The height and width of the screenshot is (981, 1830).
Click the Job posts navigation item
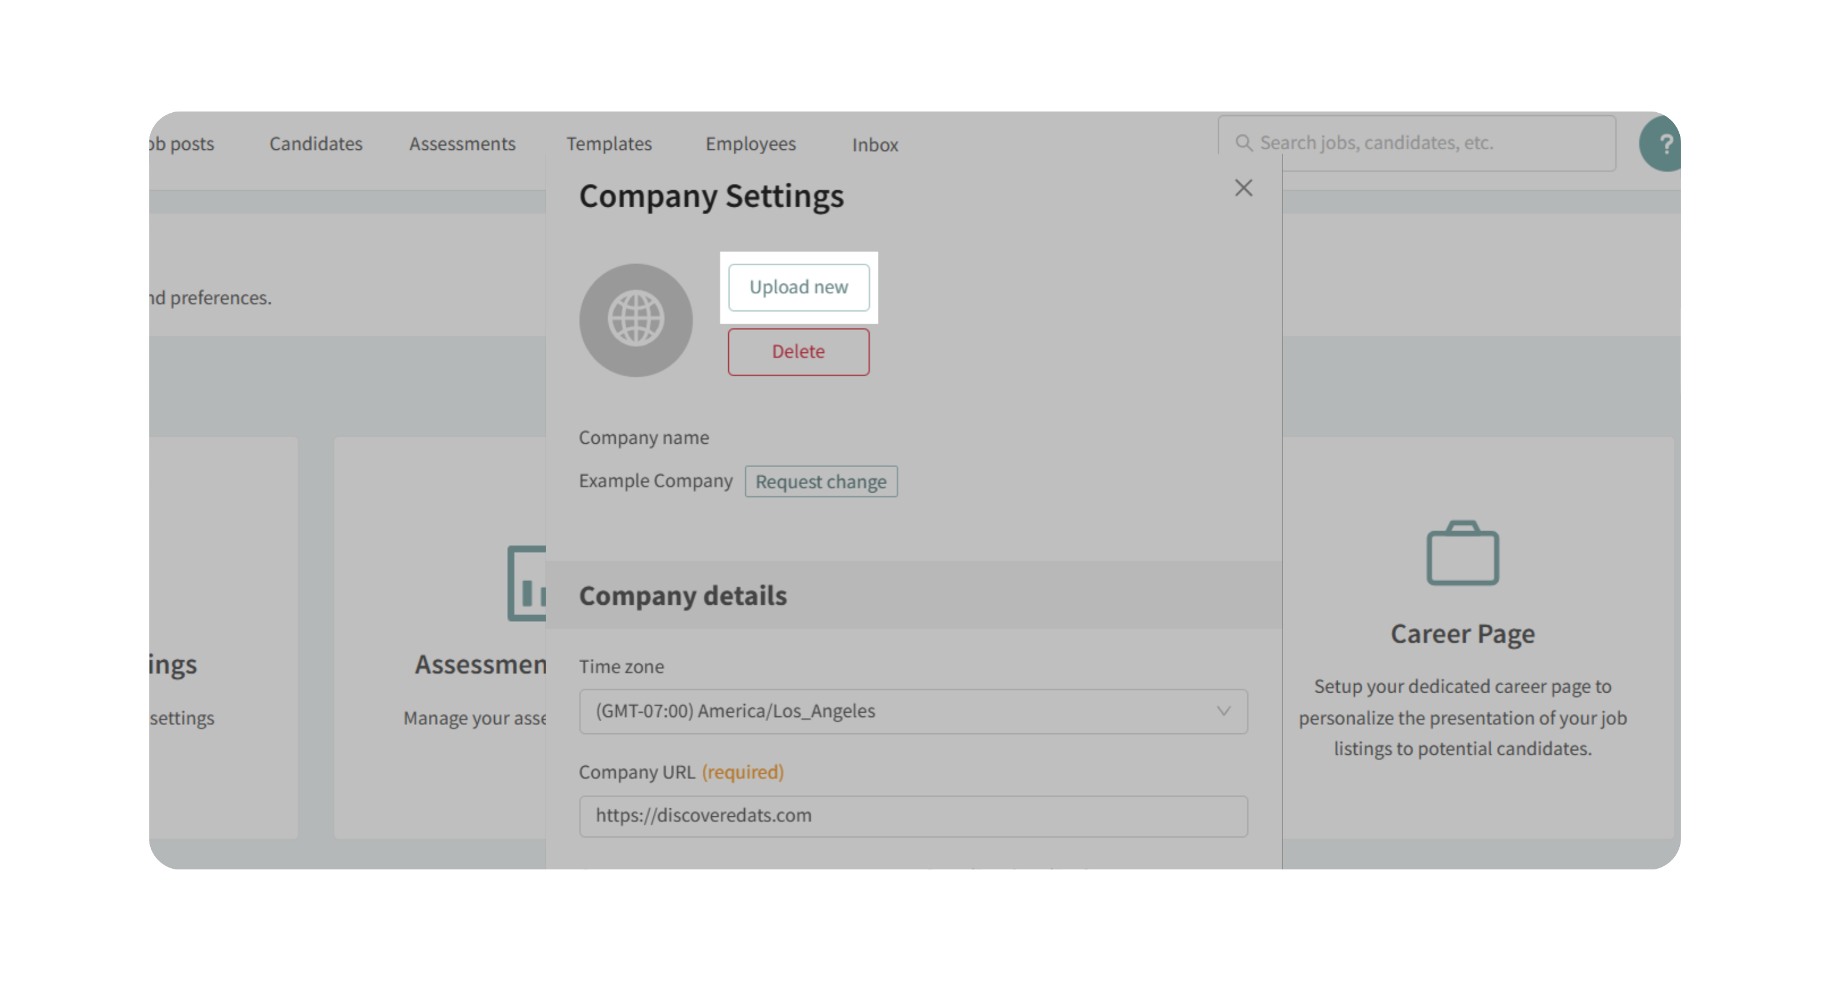183,144
